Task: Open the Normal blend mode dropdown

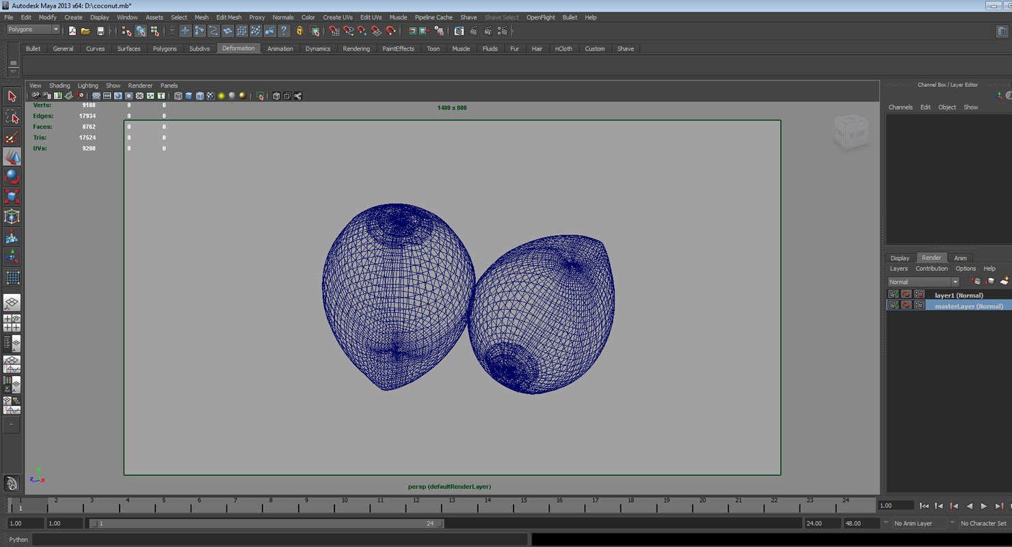Action: coord(923,282)
